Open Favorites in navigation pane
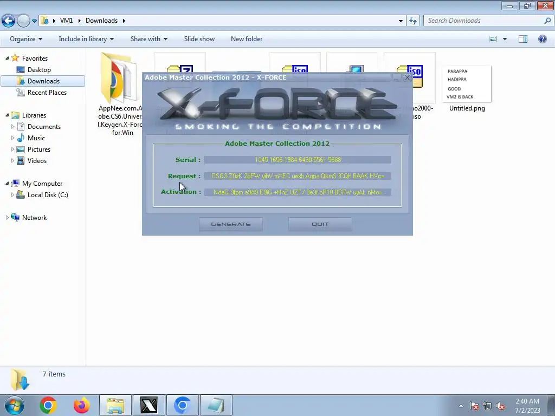Image resolution: width=555 pixels, height=416 pixels. [x=35, y=58]
